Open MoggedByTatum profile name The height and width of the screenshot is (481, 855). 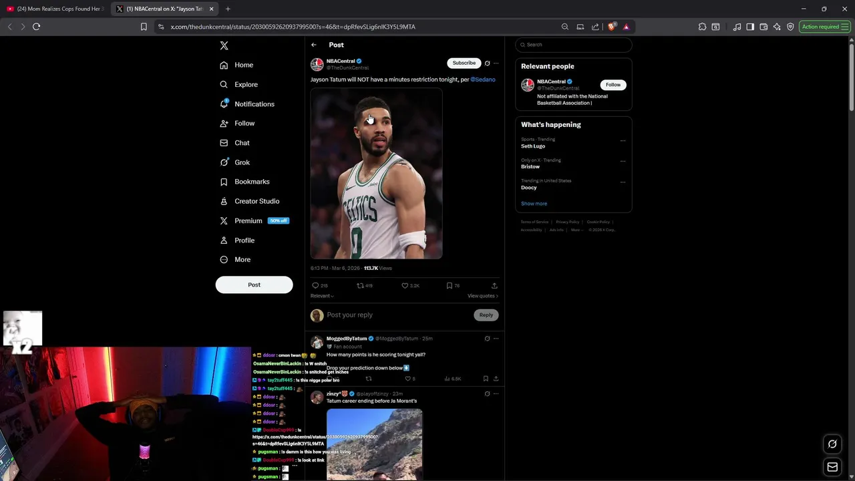(347, 339)
